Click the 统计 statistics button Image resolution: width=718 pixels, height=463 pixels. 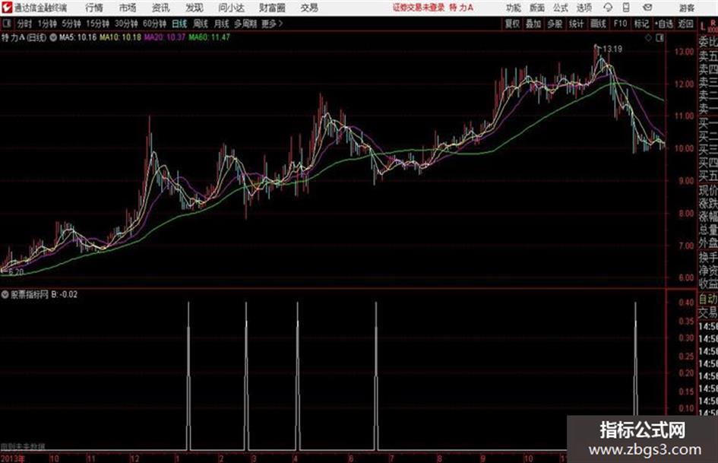coord(576,24)
